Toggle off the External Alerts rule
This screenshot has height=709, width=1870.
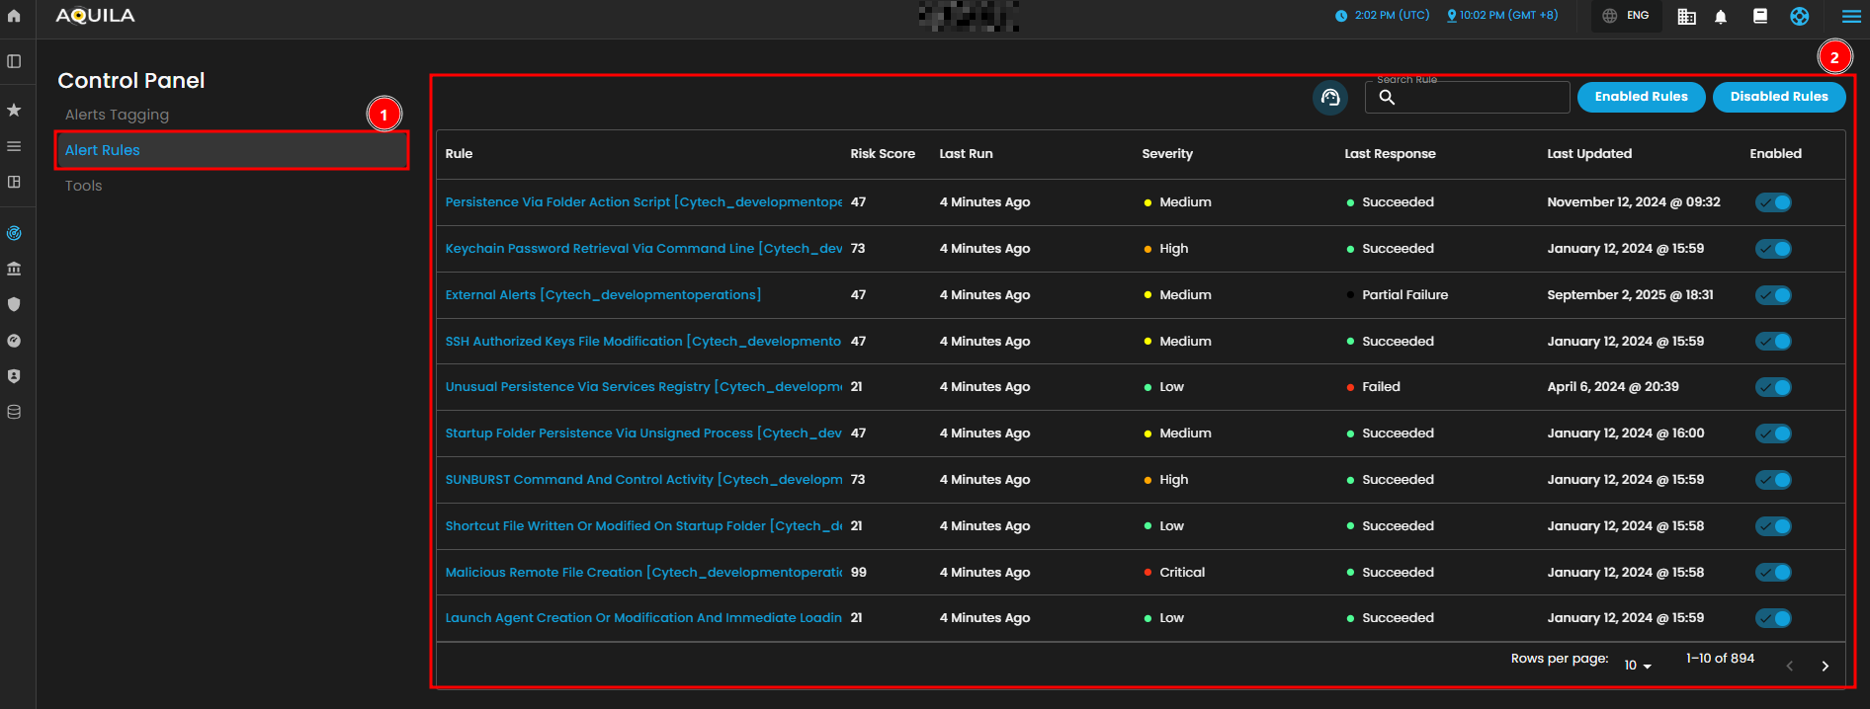(1773, 295)
